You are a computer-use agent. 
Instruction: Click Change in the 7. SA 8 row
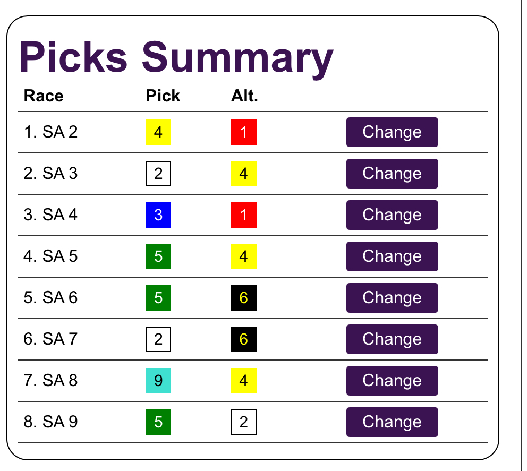coord(392,381)
